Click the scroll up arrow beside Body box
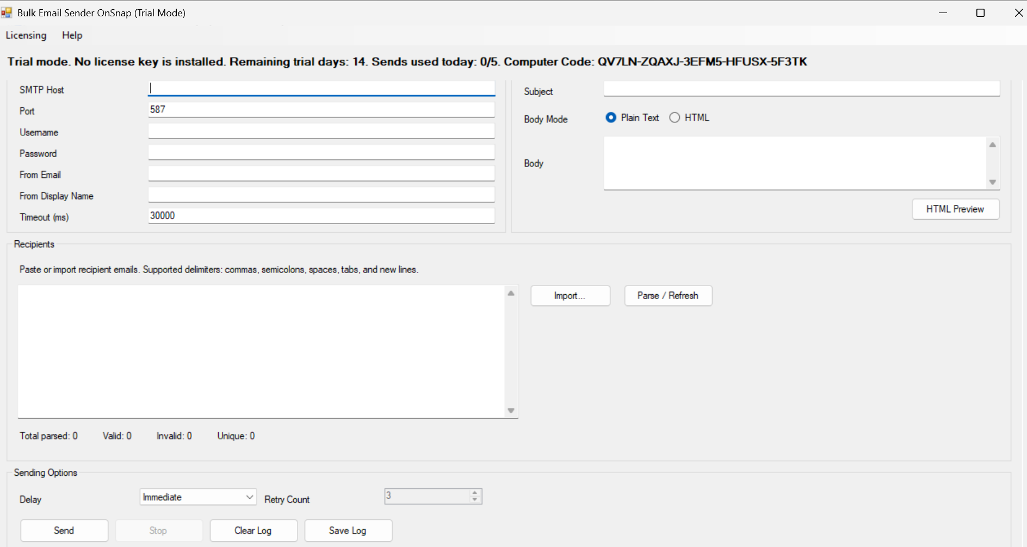This screenshot has width=1027, height=547. point(992,144)
